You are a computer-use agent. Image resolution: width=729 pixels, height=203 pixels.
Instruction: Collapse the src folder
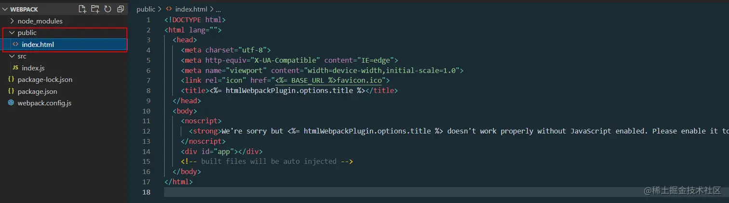[x=13, y=56]
